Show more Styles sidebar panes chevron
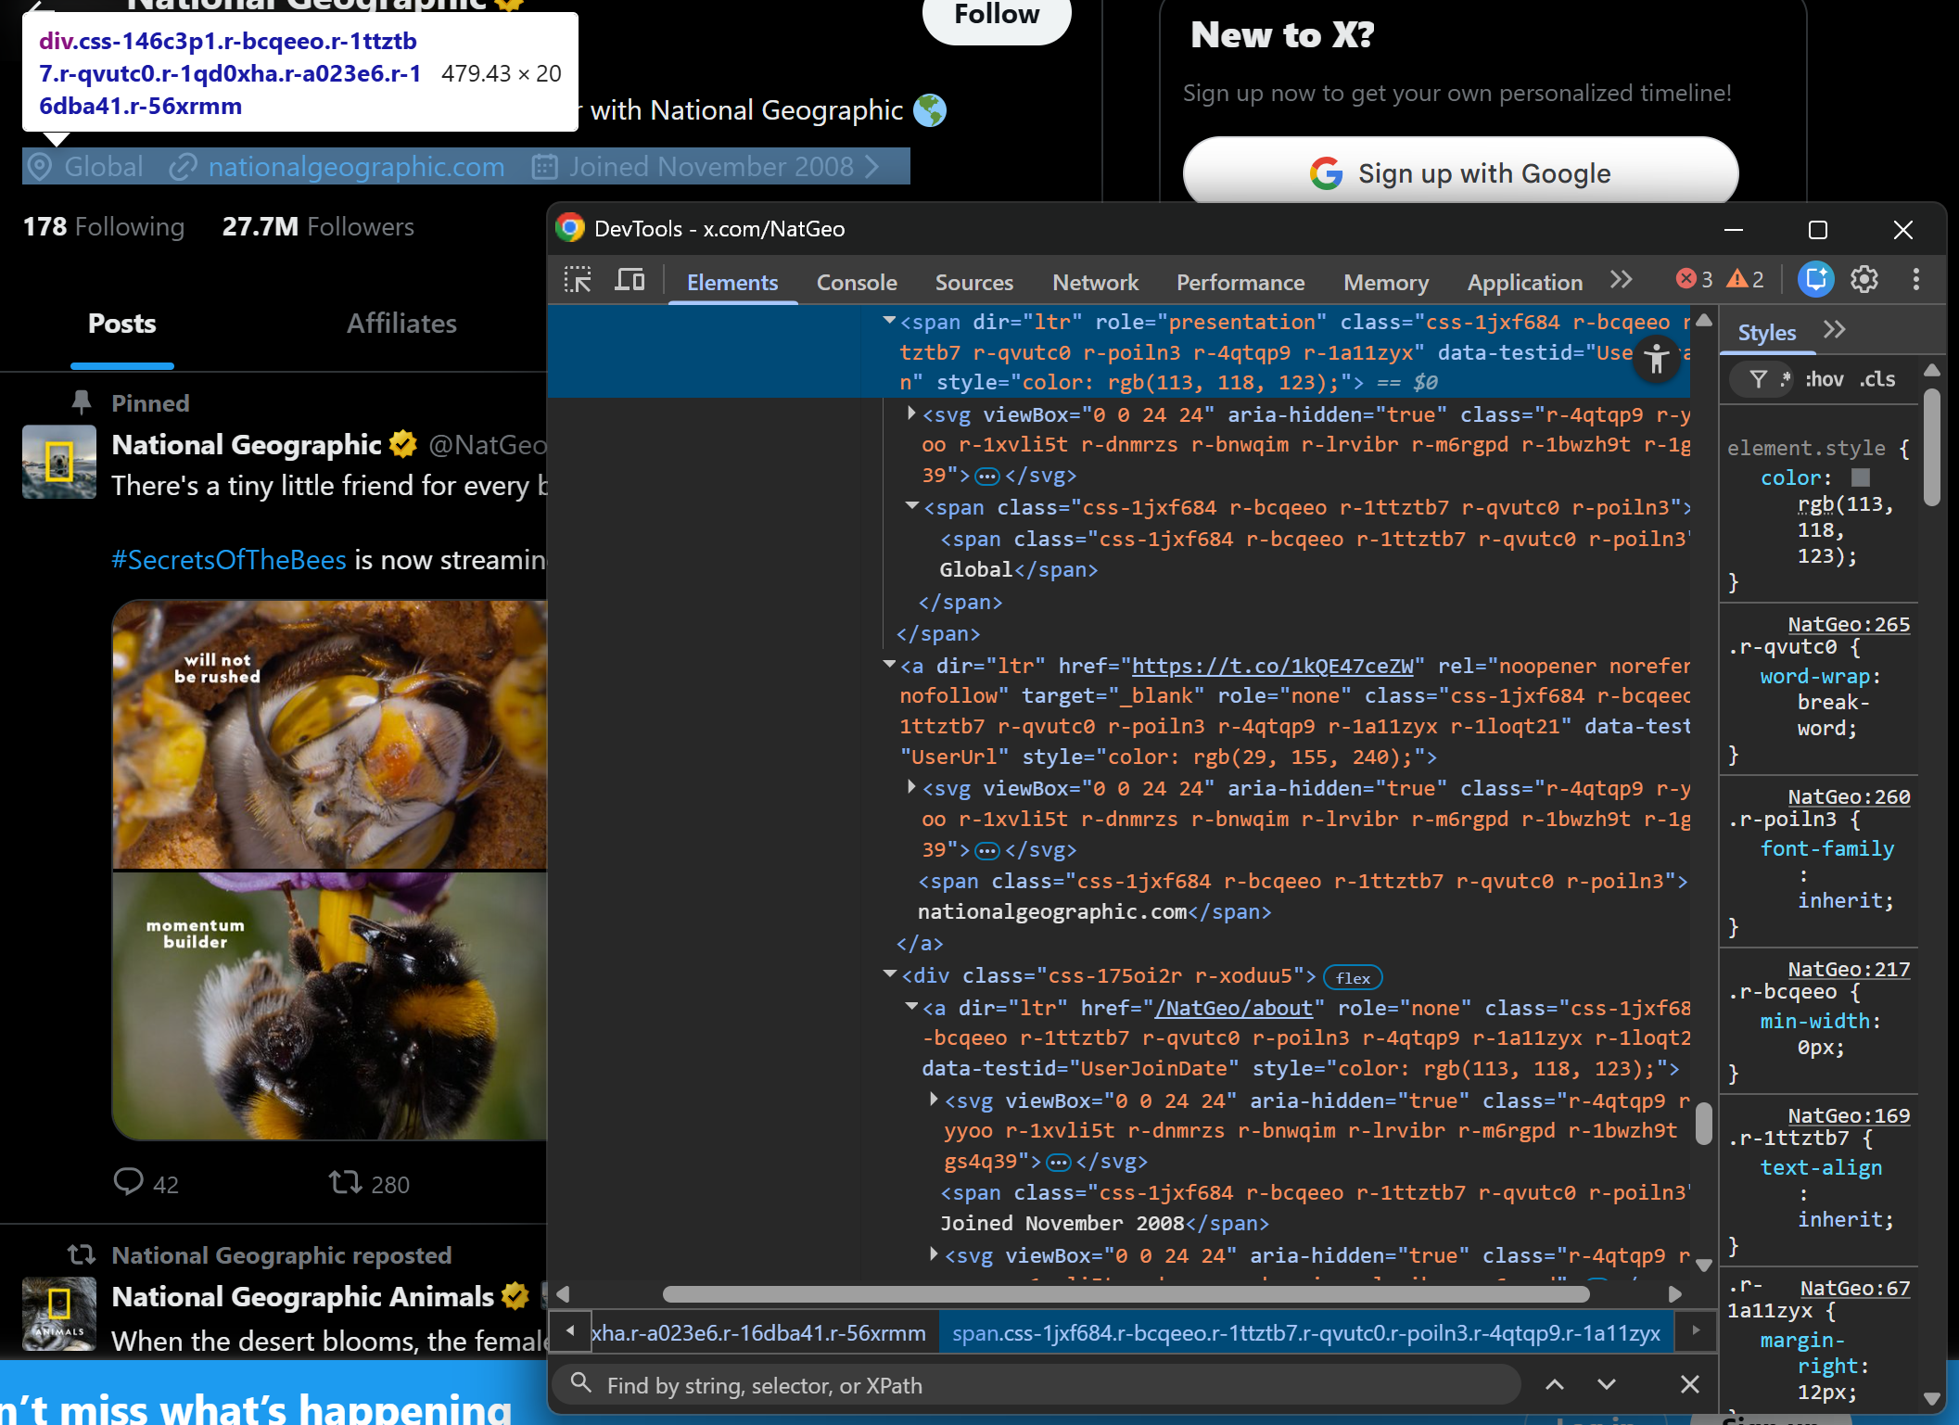 pyautogui.click(x=1834, y=330)
